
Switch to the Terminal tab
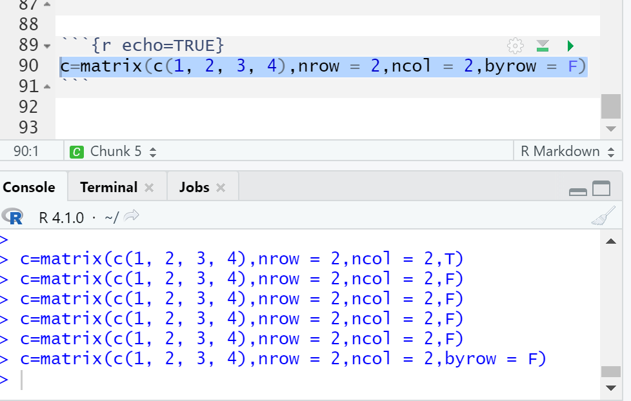(x=108, y=188)
